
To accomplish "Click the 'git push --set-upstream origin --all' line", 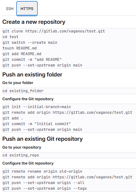I will [43, 183].
